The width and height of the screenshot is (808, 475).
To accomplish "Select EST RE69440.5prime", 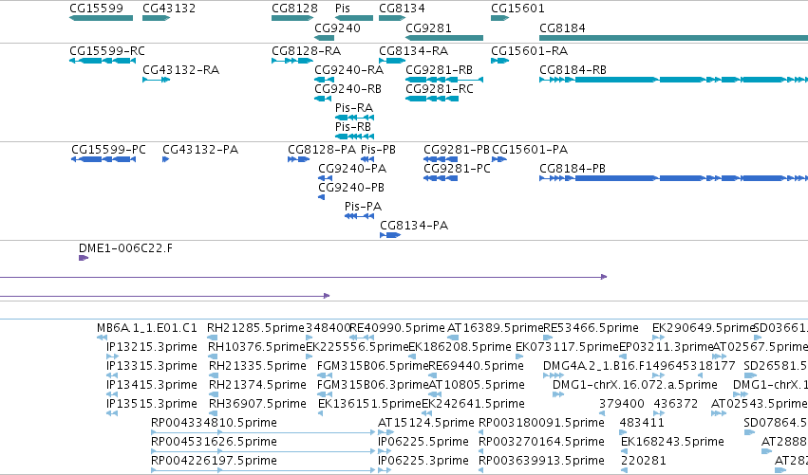I will click(434, 375).
